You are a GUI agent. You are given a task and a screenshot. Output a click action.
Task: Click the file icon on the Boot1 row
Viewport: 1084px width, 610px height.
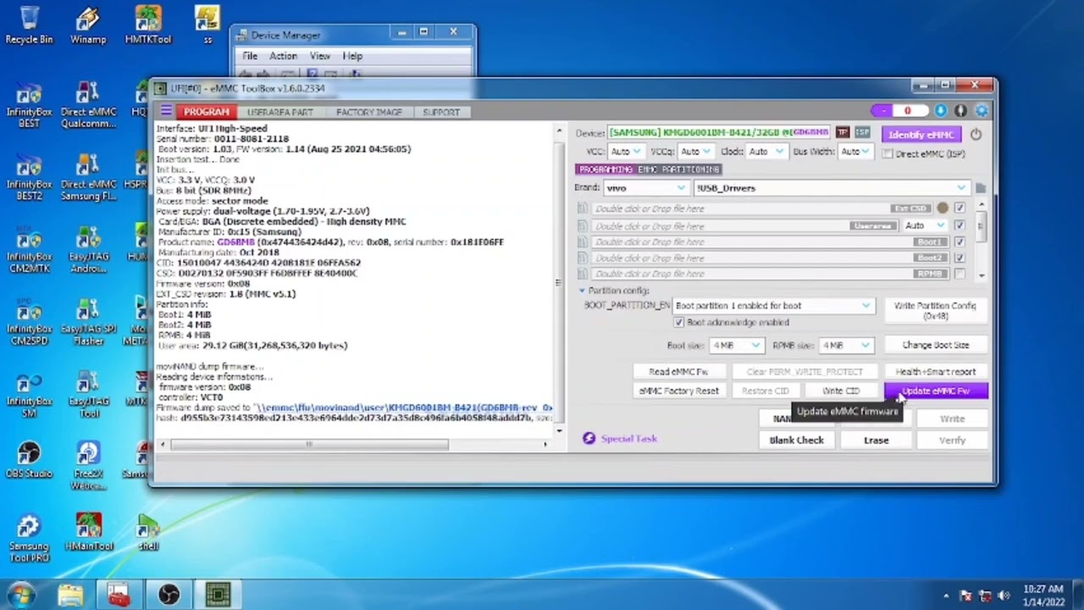pyautogui.click(x=582, y=242)
